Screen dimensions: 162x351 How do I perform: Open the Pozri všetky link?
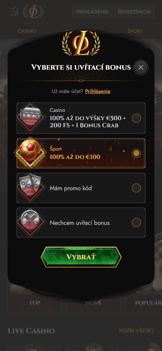[x=137, y=331]
